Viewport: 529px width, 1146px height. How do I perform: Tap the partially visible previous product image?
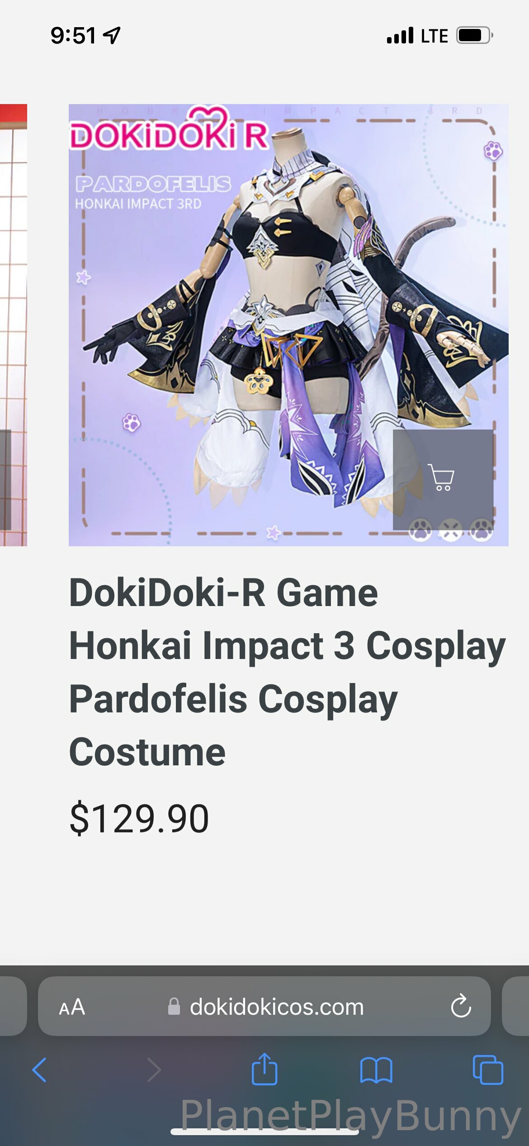(14, 325)
